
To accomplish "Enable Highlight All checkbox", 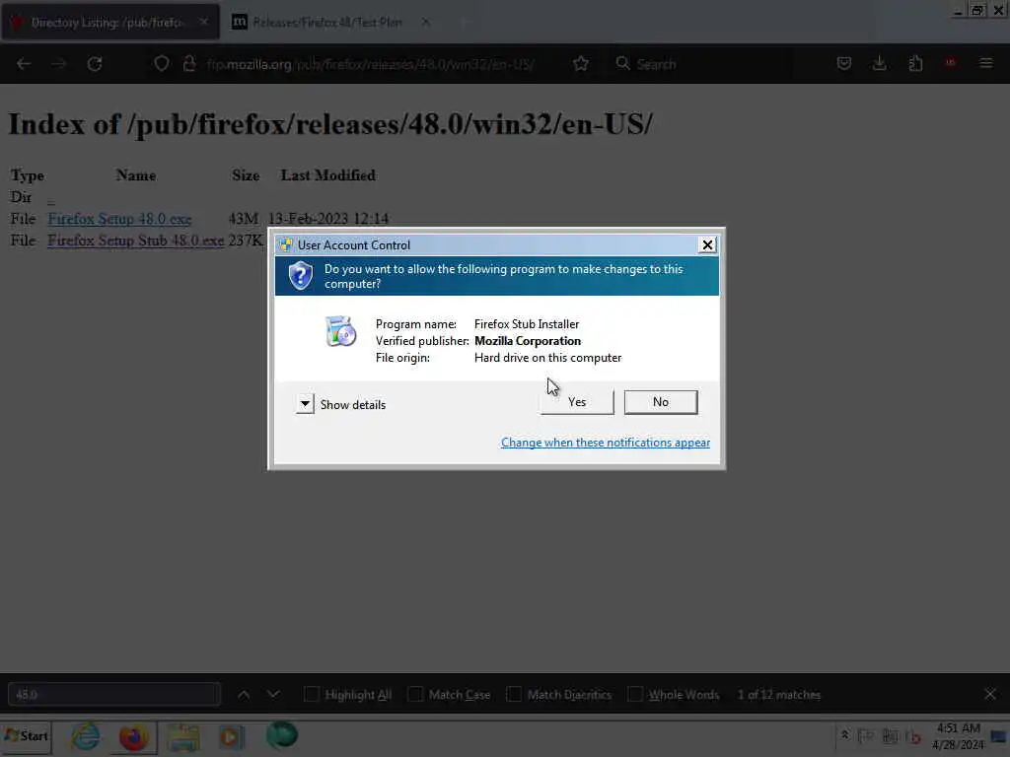I will pos(311,694).
